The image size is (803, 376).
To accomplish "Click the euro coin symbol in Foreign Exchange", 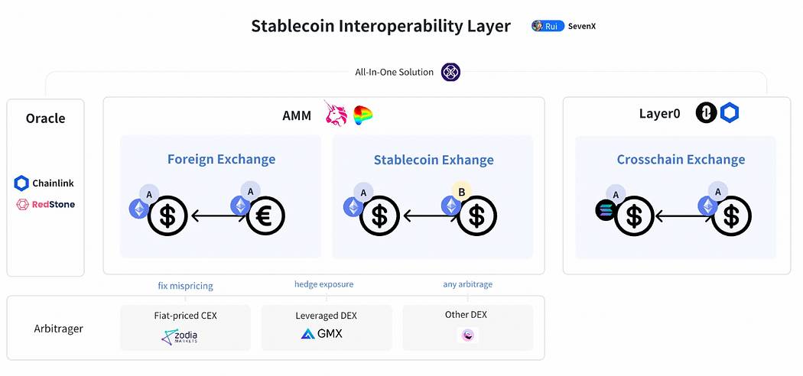I will [265, 216].
